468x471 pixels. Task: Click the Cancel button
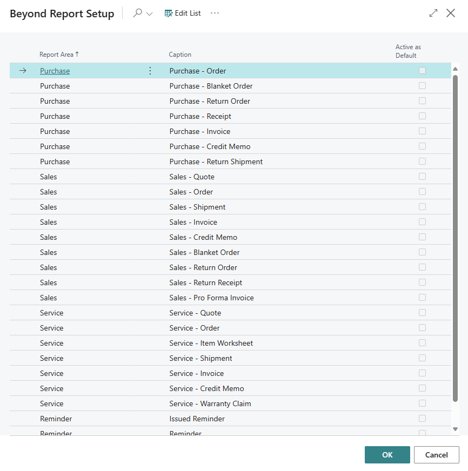click(x=436, y=455)
